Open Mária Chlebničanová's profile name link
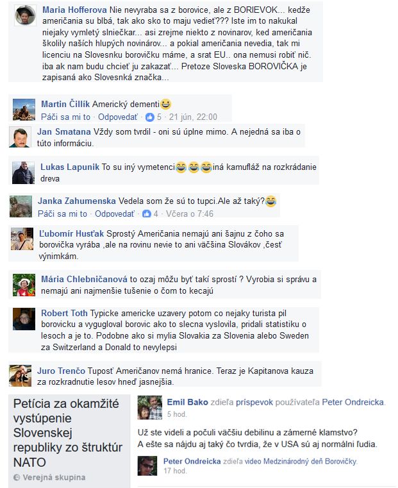Viewport: 398px width, 488px height. click(84, 279)
